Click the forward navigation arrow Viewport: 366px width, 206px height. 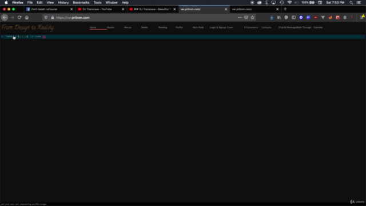click(x=12, y=18)
